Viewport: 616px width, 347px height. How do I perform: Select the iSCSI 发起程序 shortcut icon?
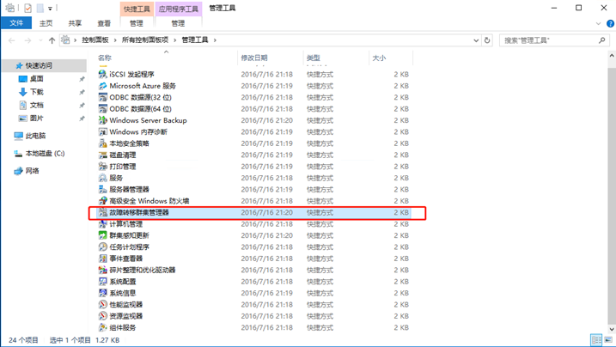103,75
